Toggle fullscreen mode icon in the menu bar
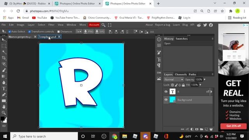This screenshot has height=140, width=249. point(110,25)
